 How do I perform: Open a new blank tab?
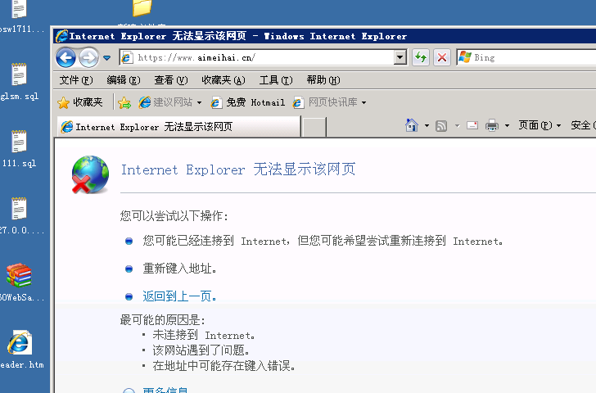tap(314, 128)
